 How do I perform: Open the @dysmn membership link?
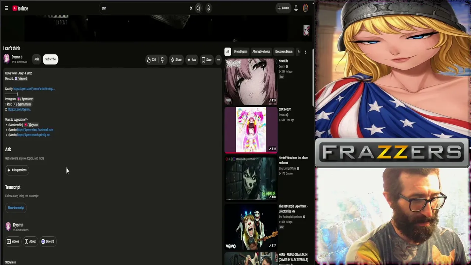(32, 125)
